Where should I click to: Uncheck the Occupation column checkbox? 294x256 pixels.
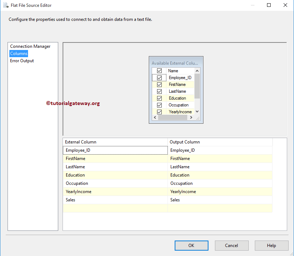click(159, 105)
